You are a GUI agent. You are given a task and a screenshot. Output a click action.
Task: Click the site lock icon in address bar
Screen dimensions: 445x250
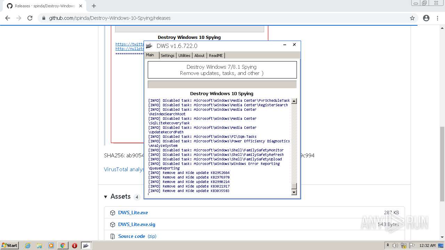coord(43,18)
